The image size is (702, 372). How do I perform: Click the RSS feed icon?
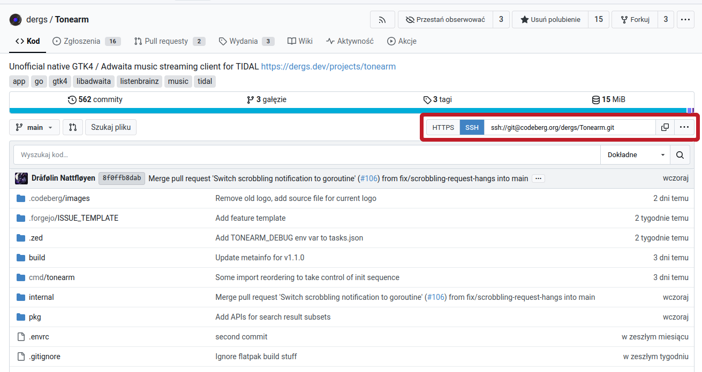point(382,20)
